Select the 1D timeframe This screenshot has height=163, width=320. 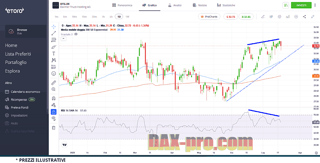click(x=119, y=17)
